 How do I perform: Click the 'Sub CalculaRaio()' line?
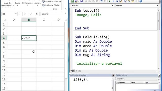[92, 37]
